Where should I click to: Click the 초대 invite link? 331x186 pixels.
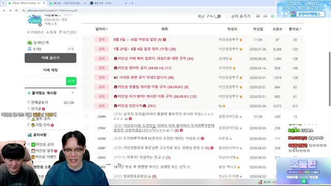(71, 49)
